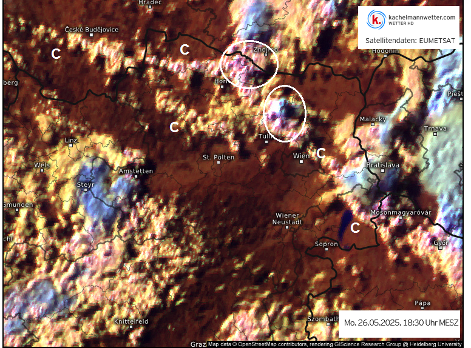Click the Wiener Neustadt city label

coord(288,218)
